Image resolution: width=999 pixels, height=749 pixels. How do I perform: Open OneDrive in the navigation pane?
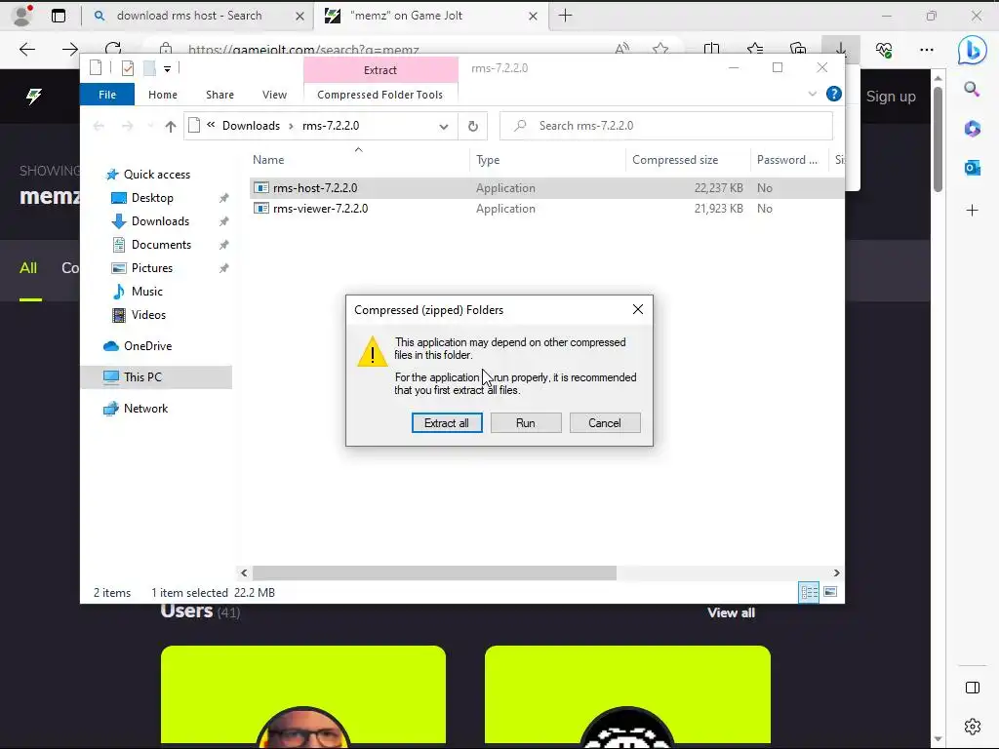click(x=147, y=346)
